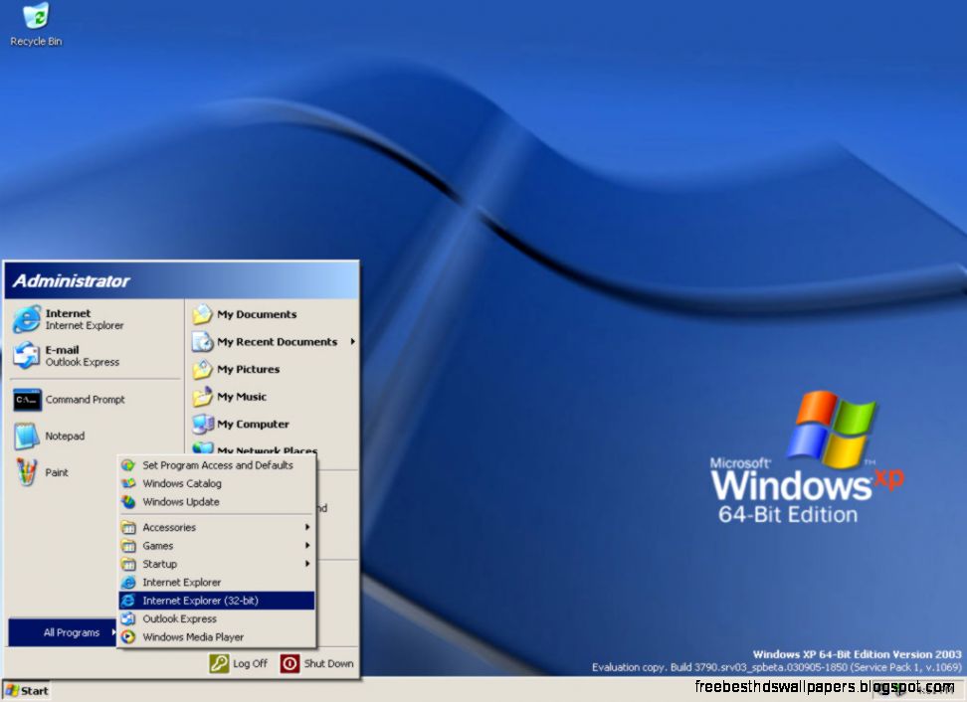Viewport: 967px width, 702px height.
Task: Click the Outlook Express icon in All Programs
Action: tap(128, 618)
